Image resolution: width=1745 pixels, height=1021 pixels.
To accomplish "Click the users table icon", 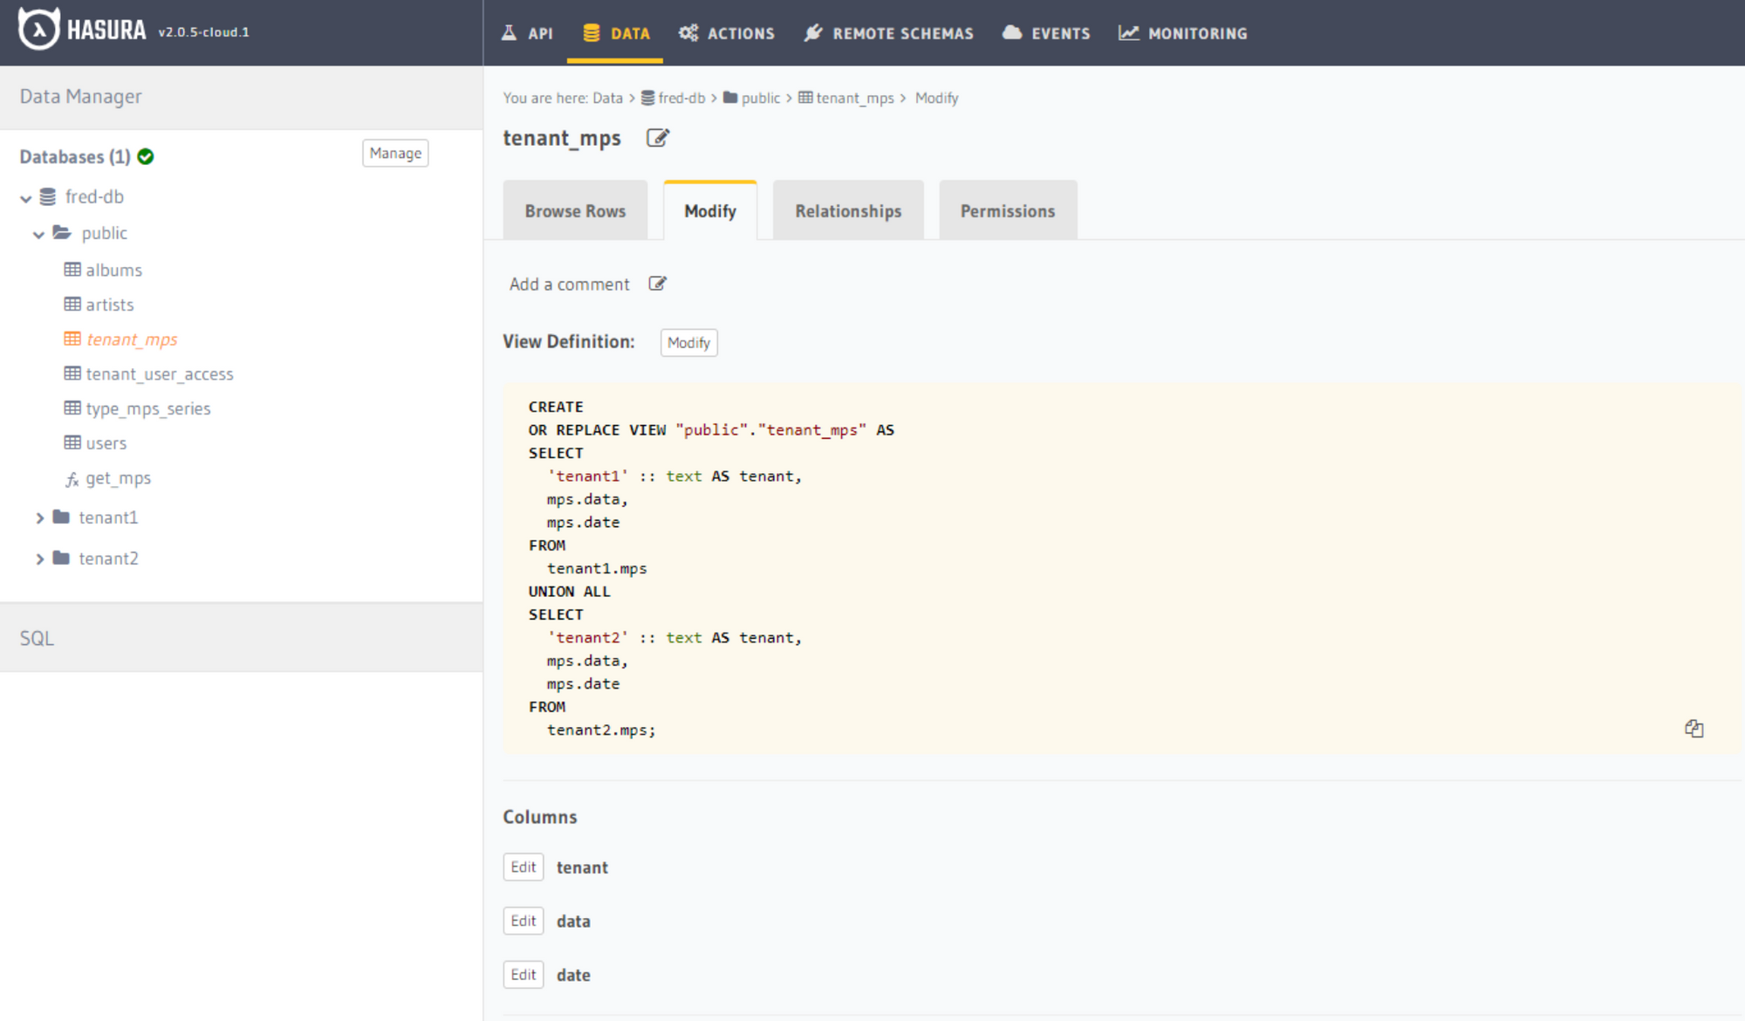I will point(72,442).
